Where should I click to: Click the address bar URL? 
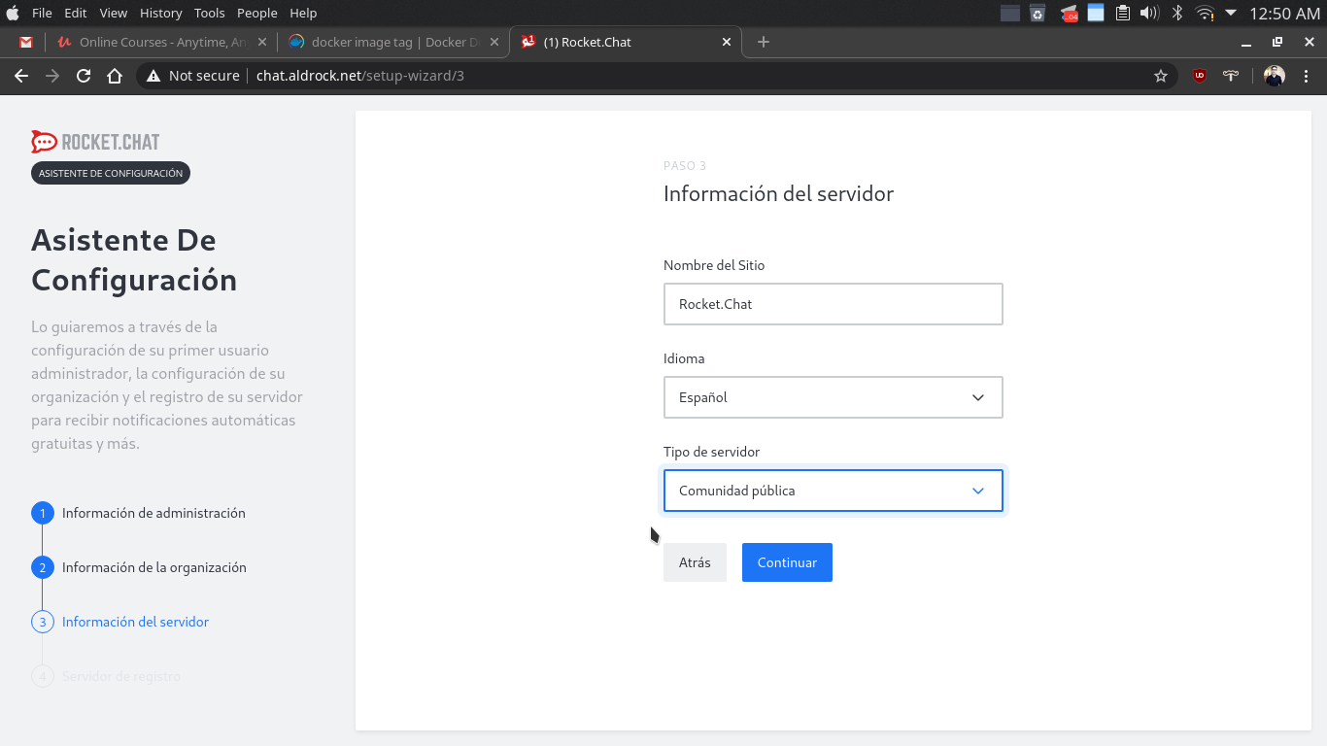360,76
